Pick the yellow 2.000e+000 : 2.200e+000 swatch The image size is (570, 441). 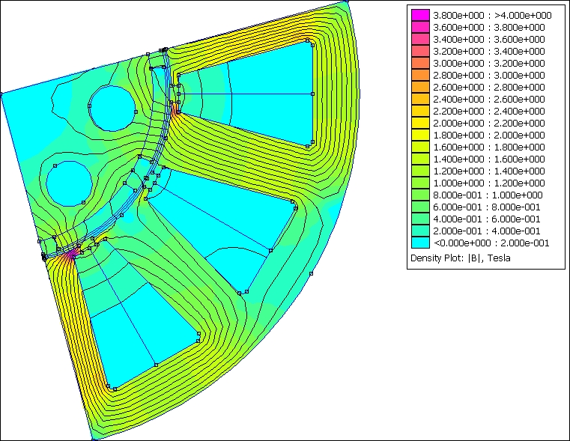421,124
